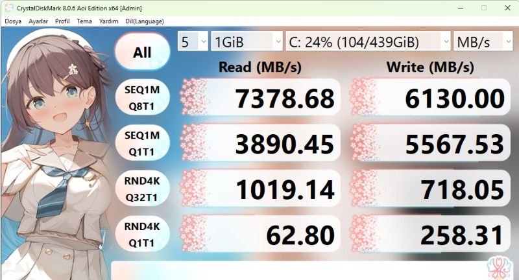Start the SEQ1M Q8T1 test
Image resolution: width=519 pixels, height=280 pixels.
[x=142, y=98]
